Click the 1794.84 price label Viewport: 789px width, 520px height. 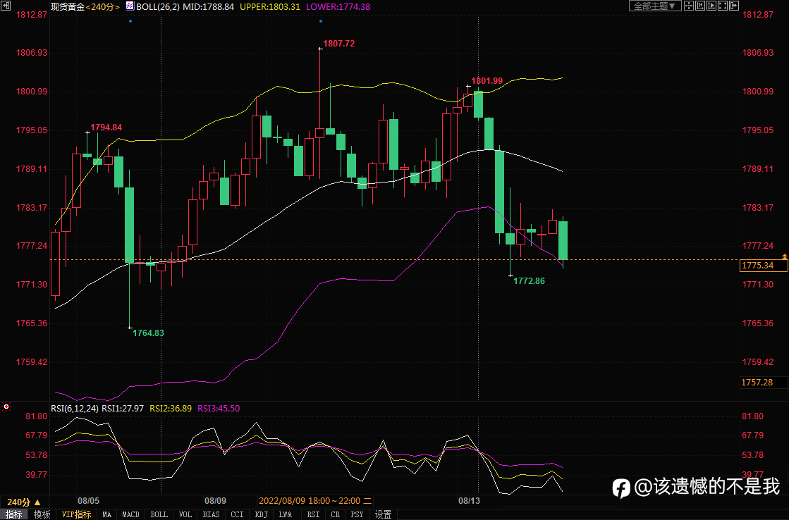click(x=106, y=128)
